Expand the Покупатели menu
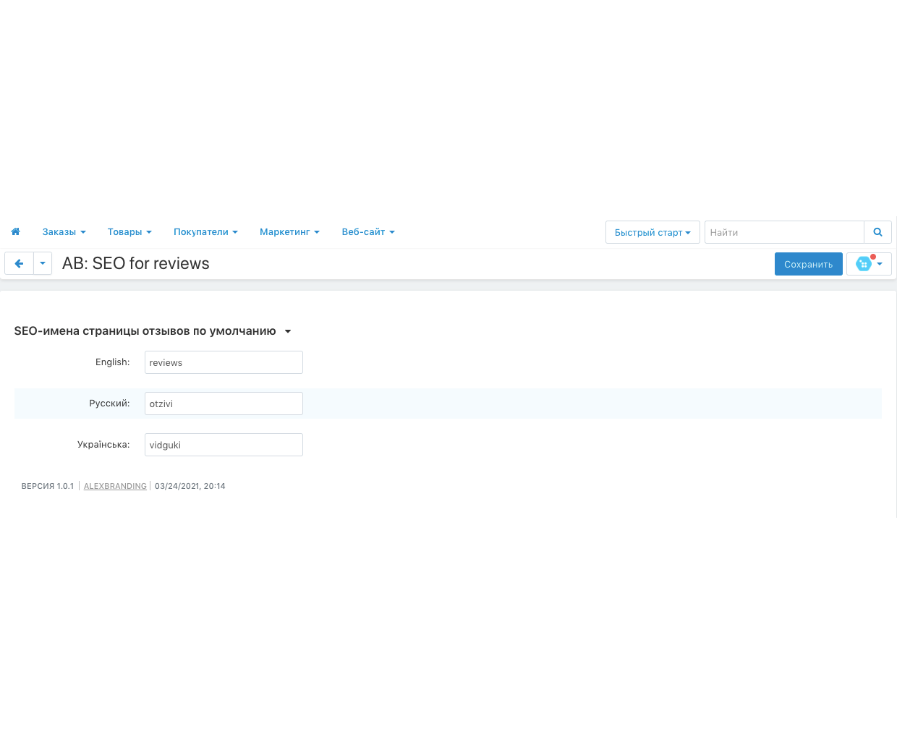 point(205,232)
